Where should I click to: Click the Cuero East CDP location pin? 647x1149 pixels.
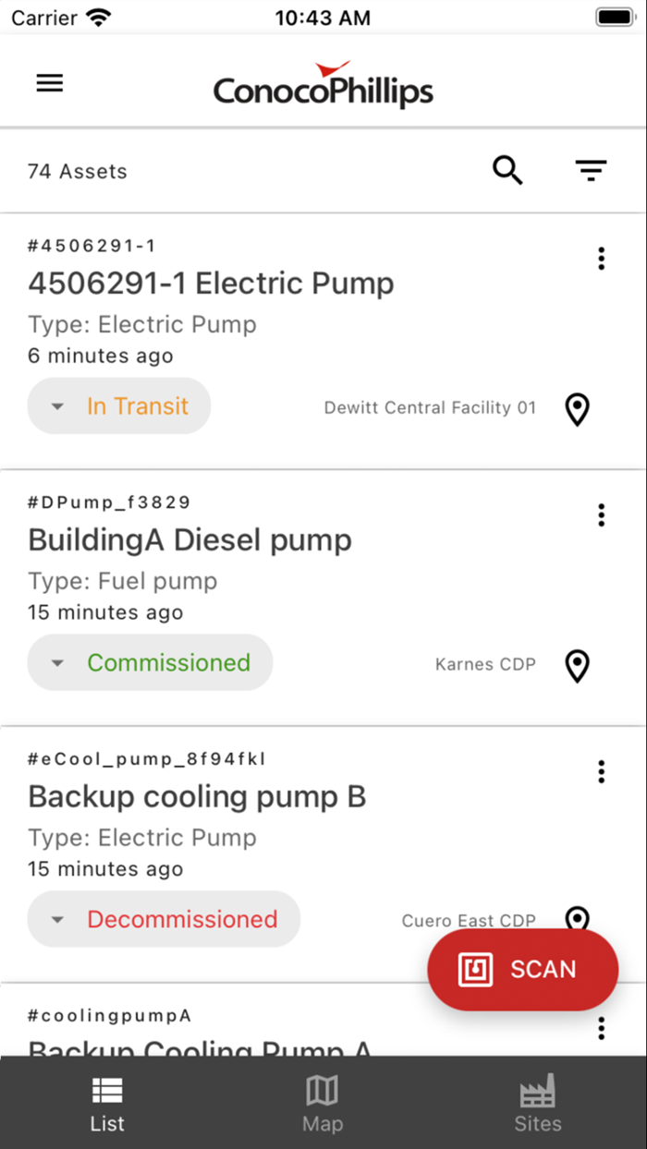[577, 920]
